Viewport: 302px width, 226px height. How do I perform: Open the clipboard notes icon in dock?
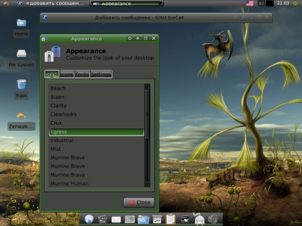[171, 219]
